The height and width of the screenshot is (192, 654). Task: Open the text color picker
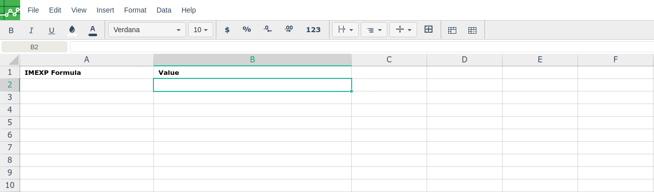(x=93, y=30)
